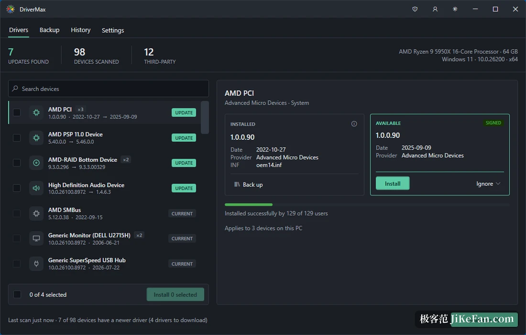Expand the Ignore dropdown
Screen dimensions: 526x335
pyautogui.click(x=488, y=184)
